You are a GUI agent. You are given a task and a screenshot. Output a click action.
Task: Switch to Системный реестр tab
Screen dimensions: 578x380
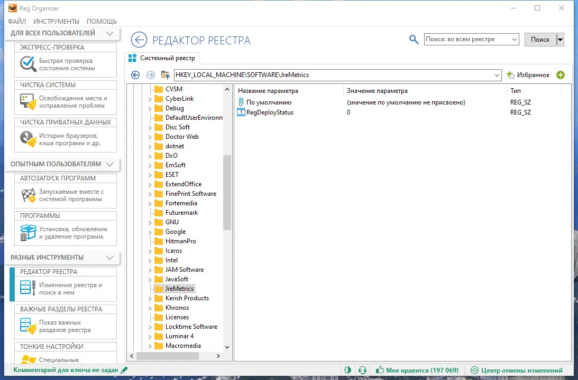pos(162,58)
